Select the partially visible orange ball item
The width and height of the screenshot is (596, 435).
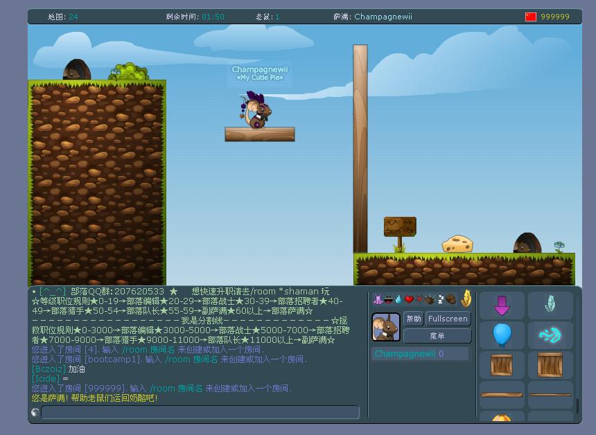[502, 417]
